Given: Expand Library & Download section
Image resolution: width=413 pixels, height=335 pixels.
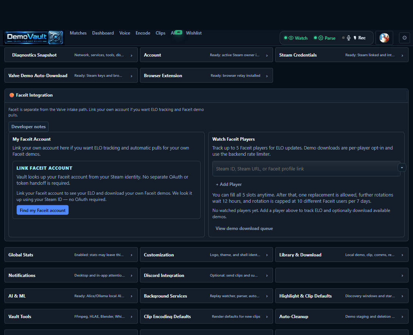Looking at the screenshot, I should click(x=342, y=255).
